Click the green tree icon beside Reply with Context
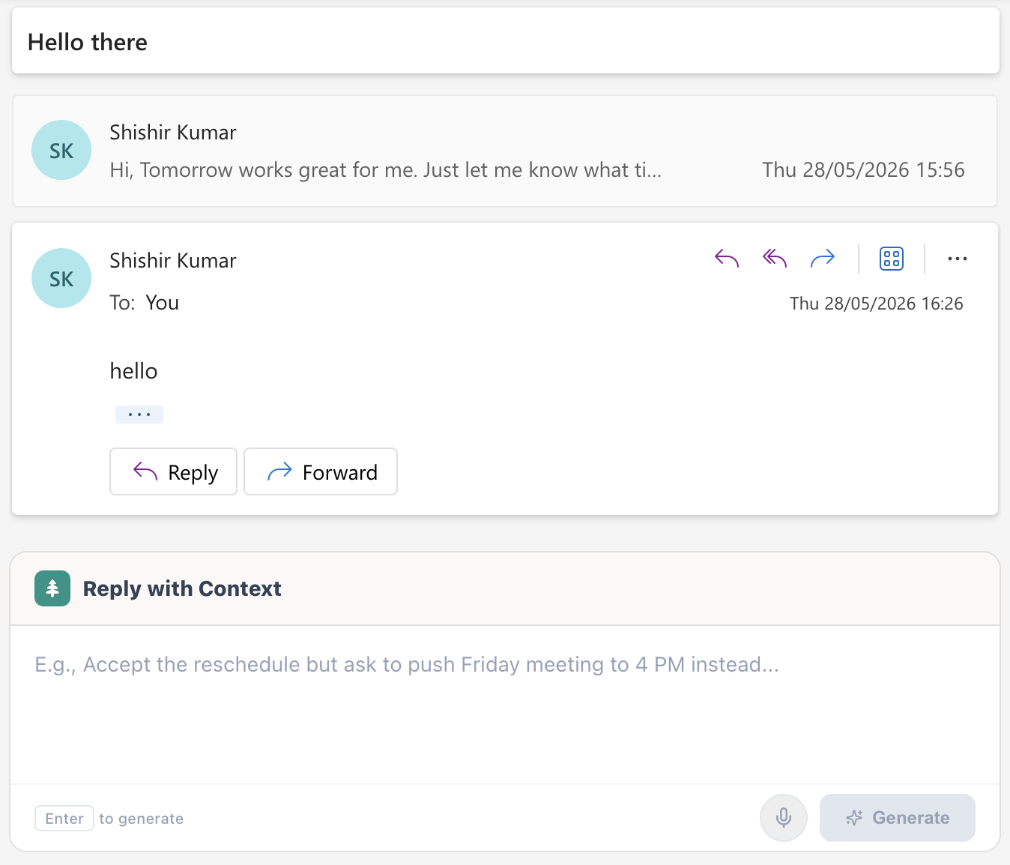The height and width of the screenshot is (865, 1010). coord(52,588)
